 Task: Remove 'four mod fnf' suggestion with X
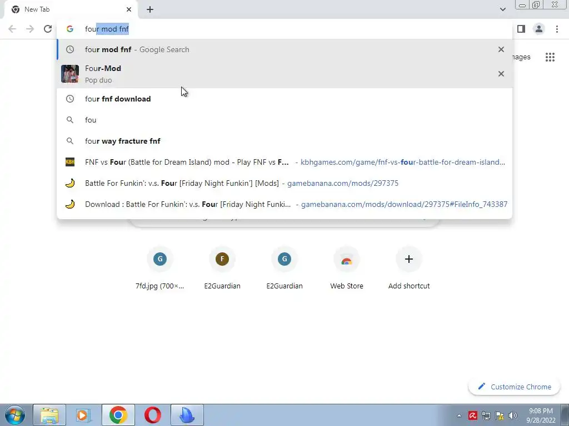[501, 49]
